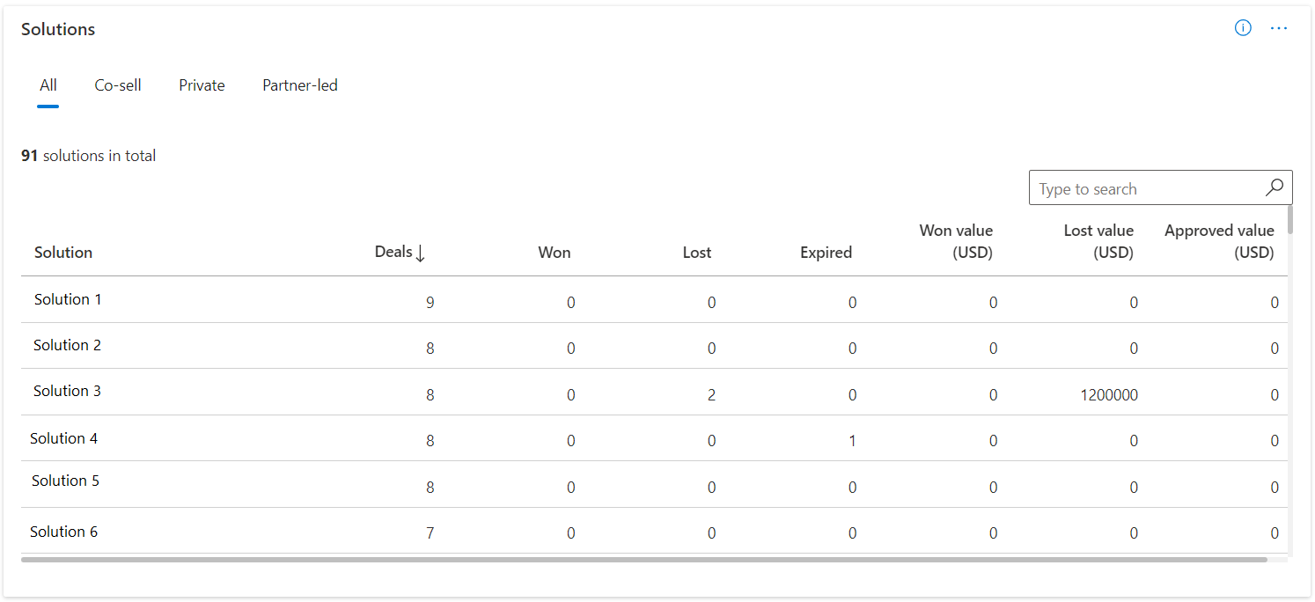This screenshot has height=602, width=1315.
Task: Click the horizontal scrollbar under the table
Action: tap(643, 559)
